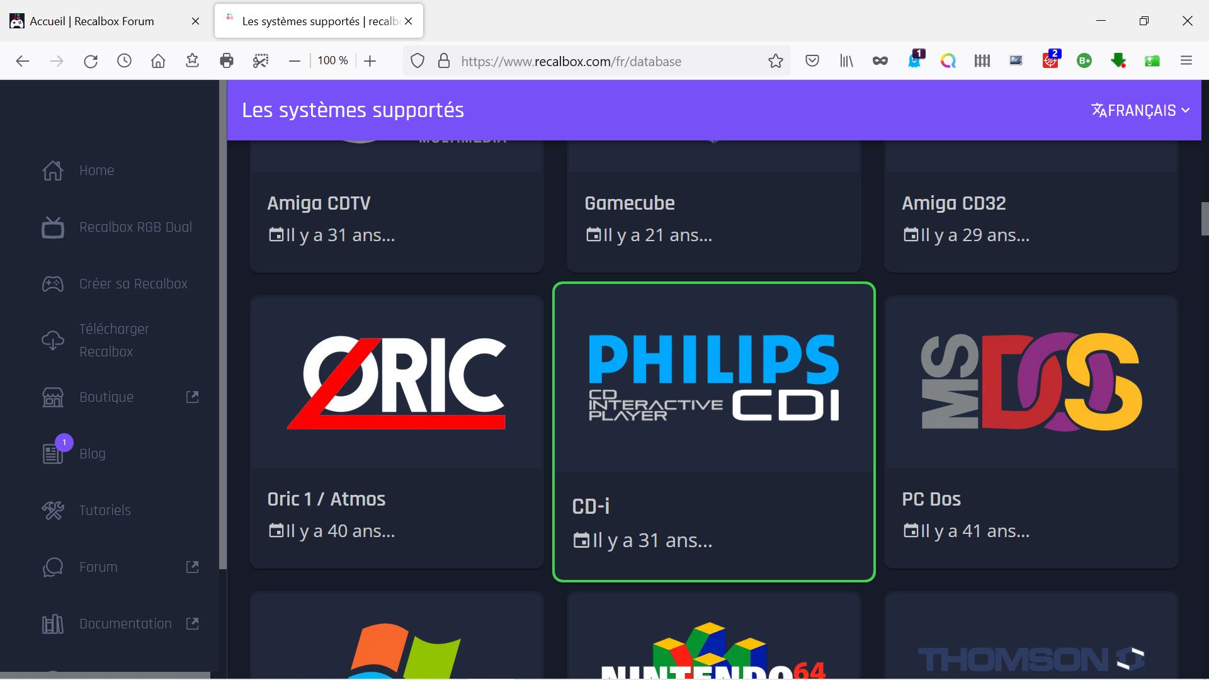Click cloud download icon beside Télécharger
This screenshot has width=1209, height=680.
pyautogui.click(x=53, y=341)
